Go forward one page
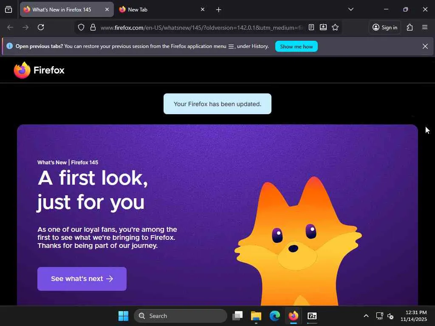The height and width of the screenshot is (326, 435). click(25, 27)
